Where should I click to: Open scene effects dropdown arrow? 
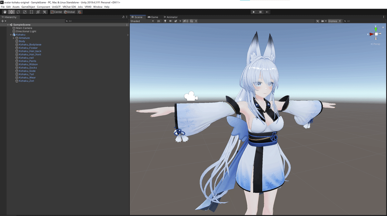(180, 21)
